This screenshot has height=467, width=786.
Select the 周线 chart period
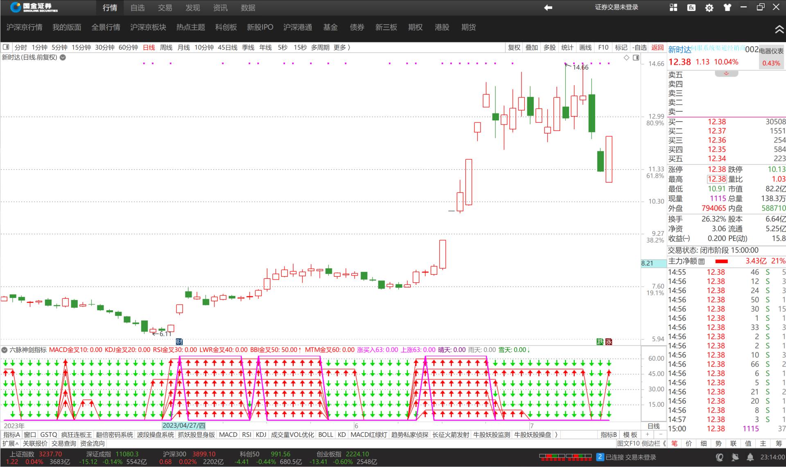(166, 47)
